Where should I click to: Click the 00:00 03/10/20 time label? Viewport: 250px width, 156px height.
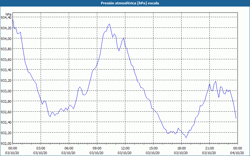pos(12,151)
